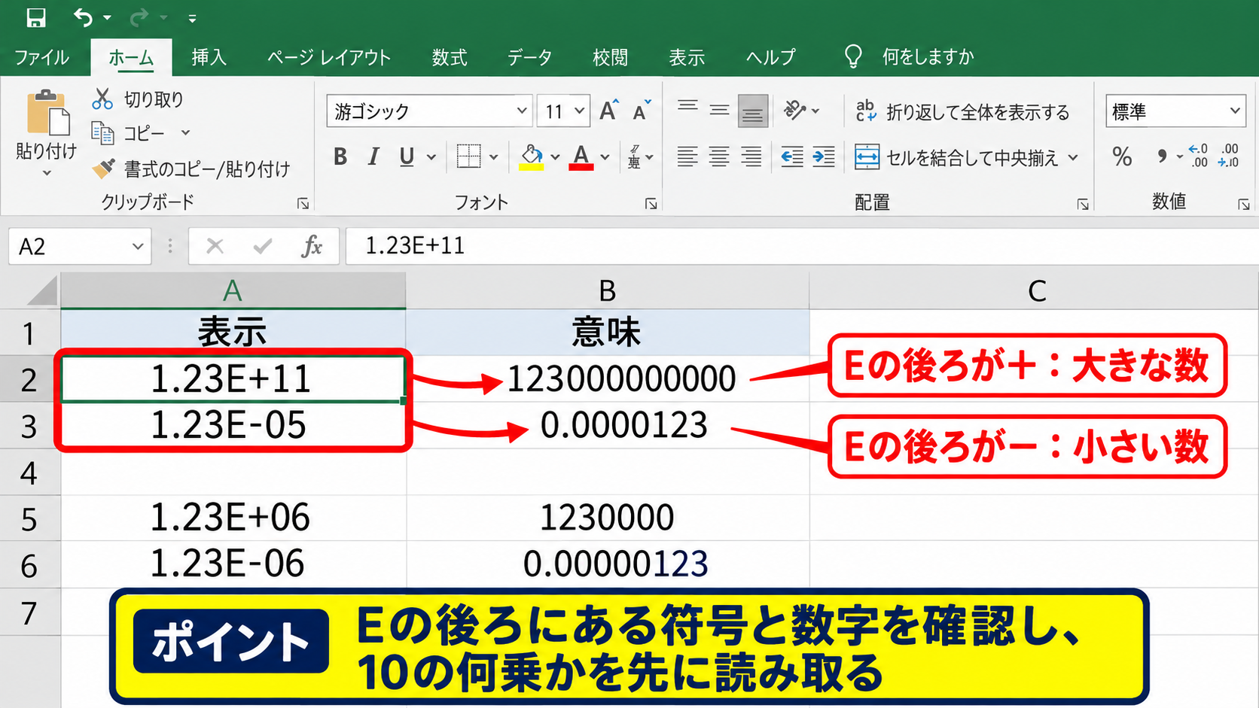Click the Borders grid icon

468,156
